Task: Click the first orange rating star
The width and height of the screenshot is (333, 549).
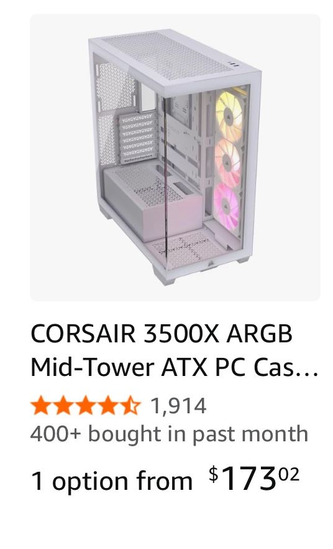Action: [x=41, y=405]
